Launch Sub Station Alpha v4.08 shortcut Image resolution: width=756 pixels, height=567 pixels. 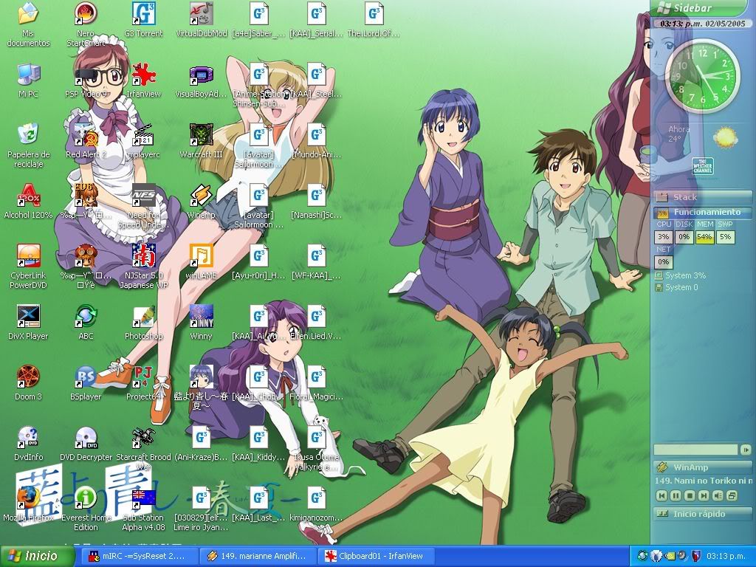pos(143,498)
